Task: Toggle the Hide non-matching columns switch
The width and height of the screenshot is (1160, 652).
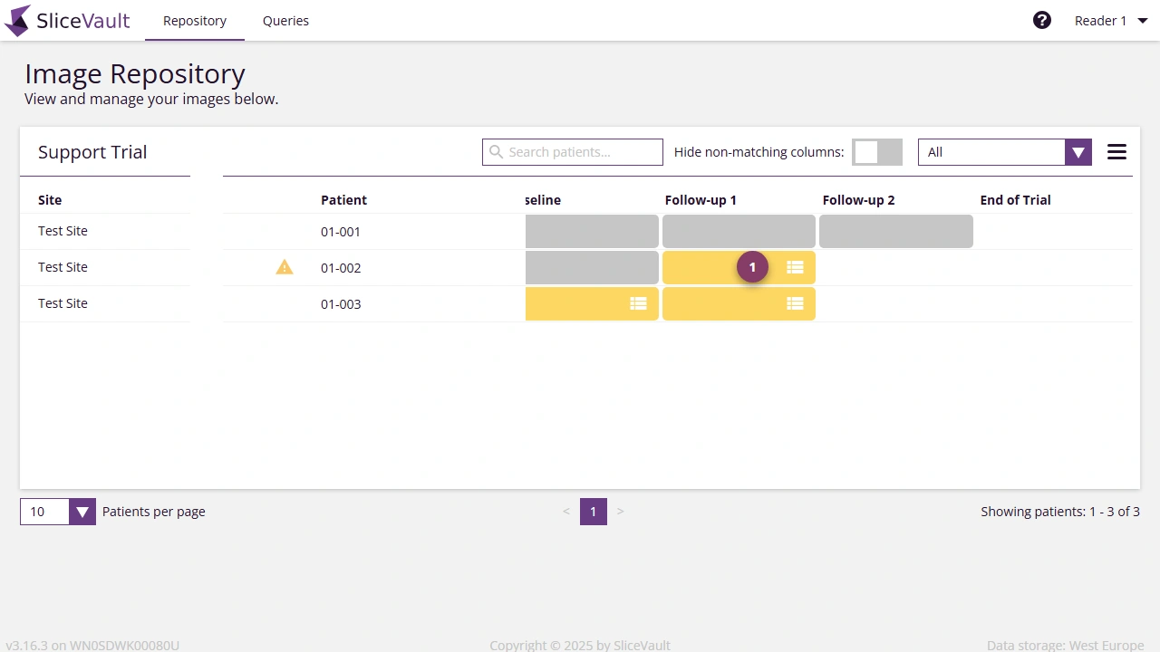Action: pos(876,151)
